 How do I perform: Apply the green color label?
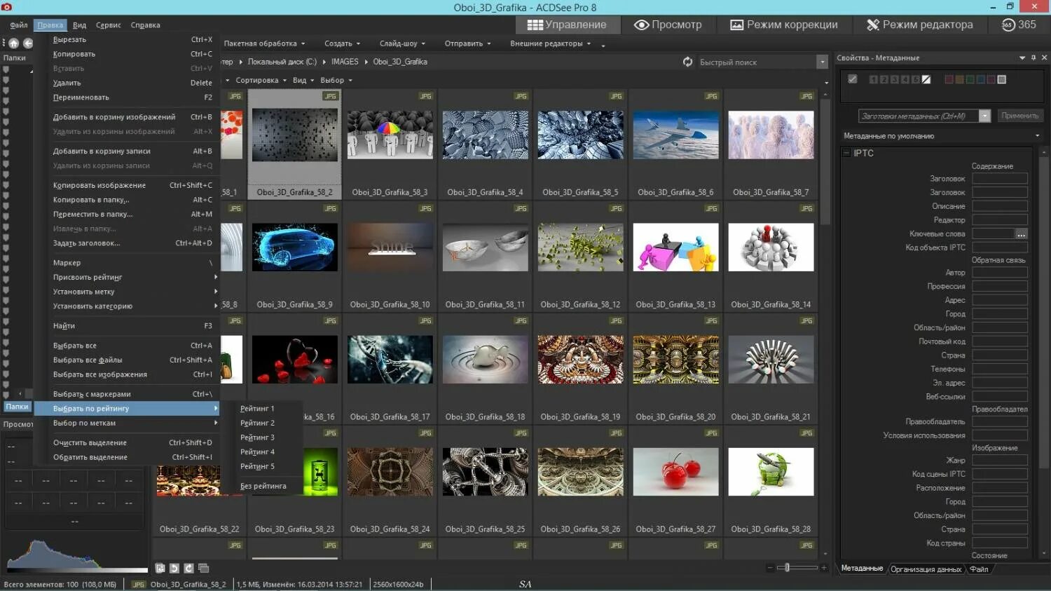[x=970, y=79]
